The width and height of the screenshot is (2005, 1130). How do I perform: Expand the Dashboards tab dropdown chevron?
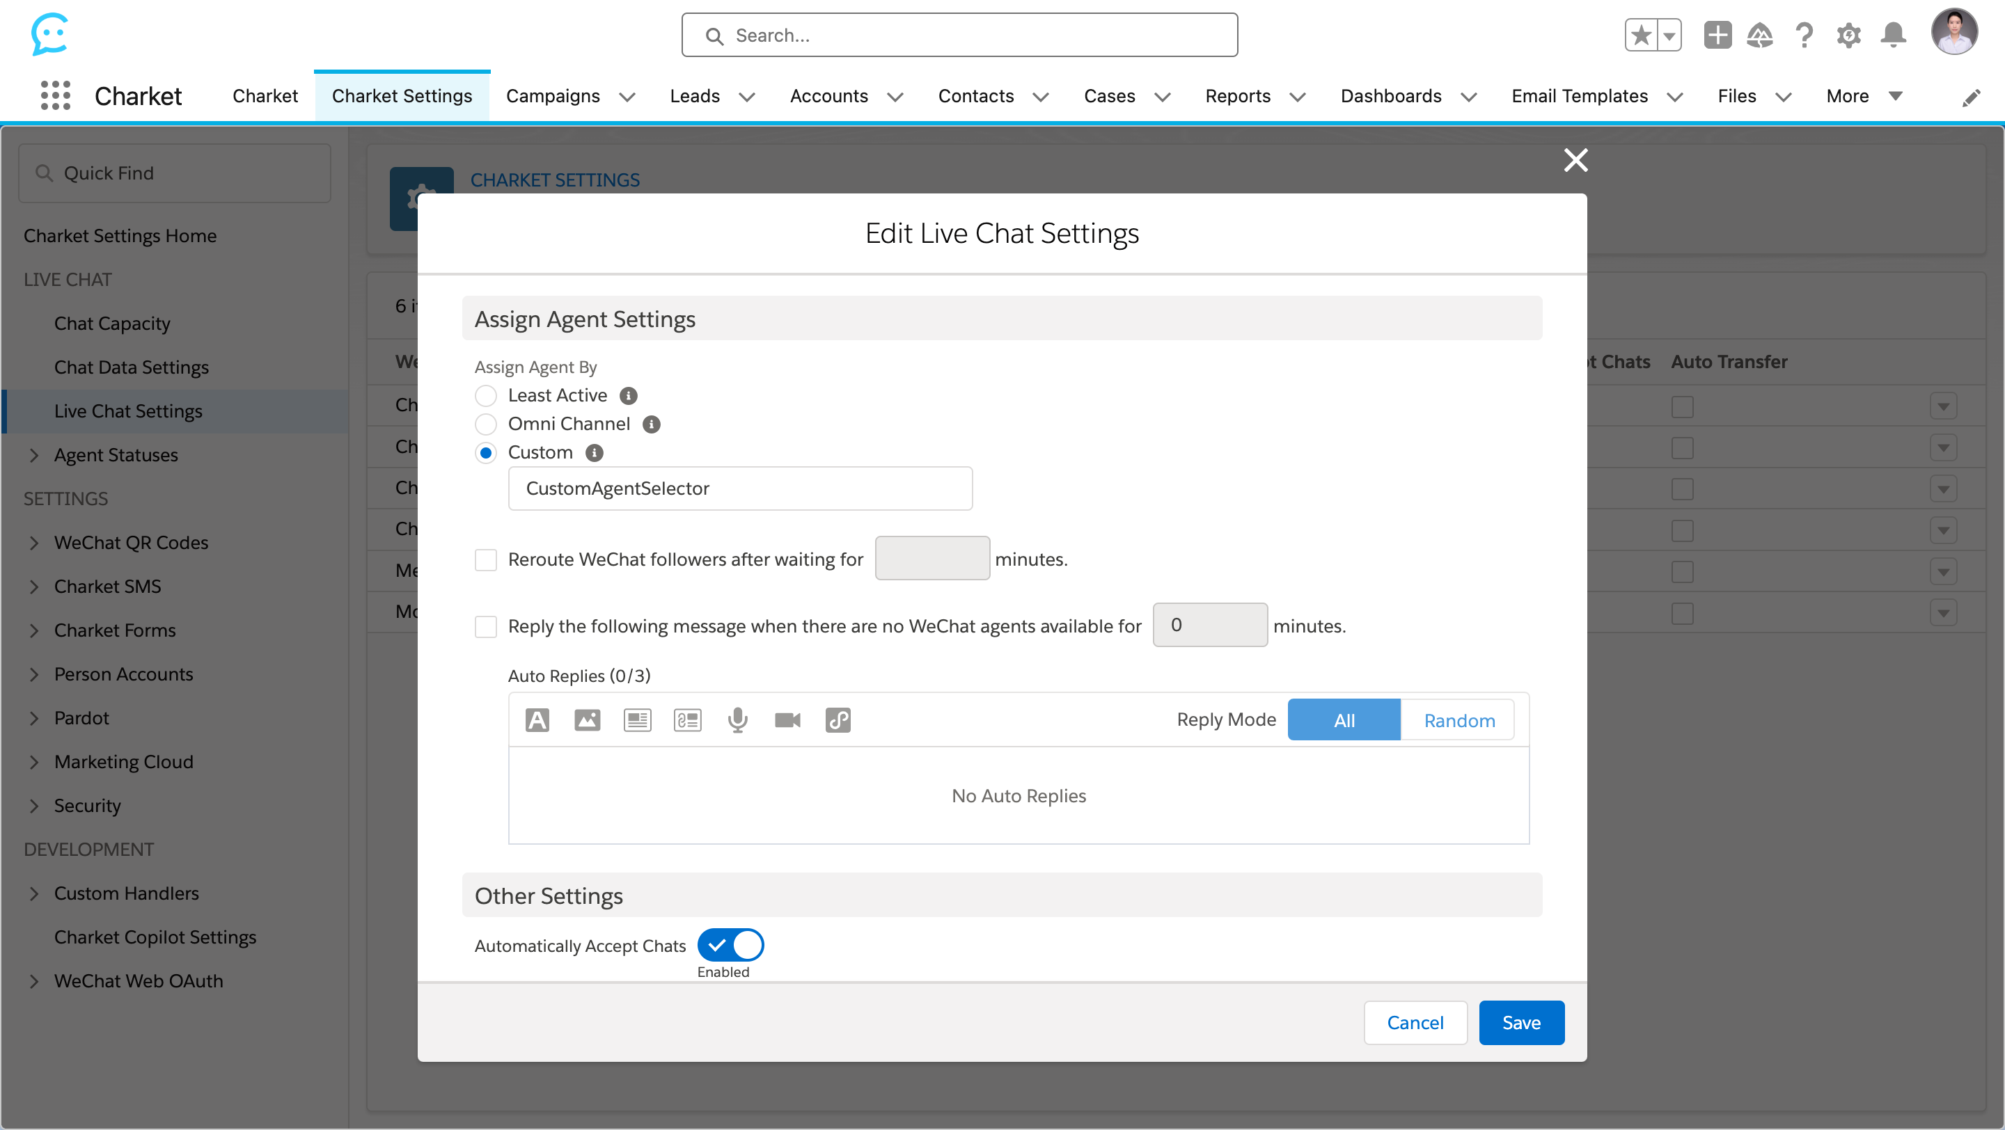[x=1469, y=97]
